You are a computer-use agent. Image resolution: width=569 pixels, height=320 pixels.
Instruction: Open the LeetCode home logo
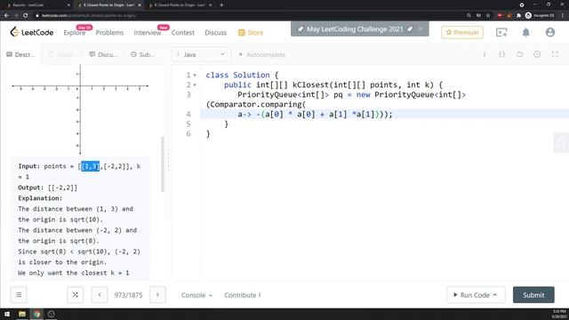tap(32, 32)
